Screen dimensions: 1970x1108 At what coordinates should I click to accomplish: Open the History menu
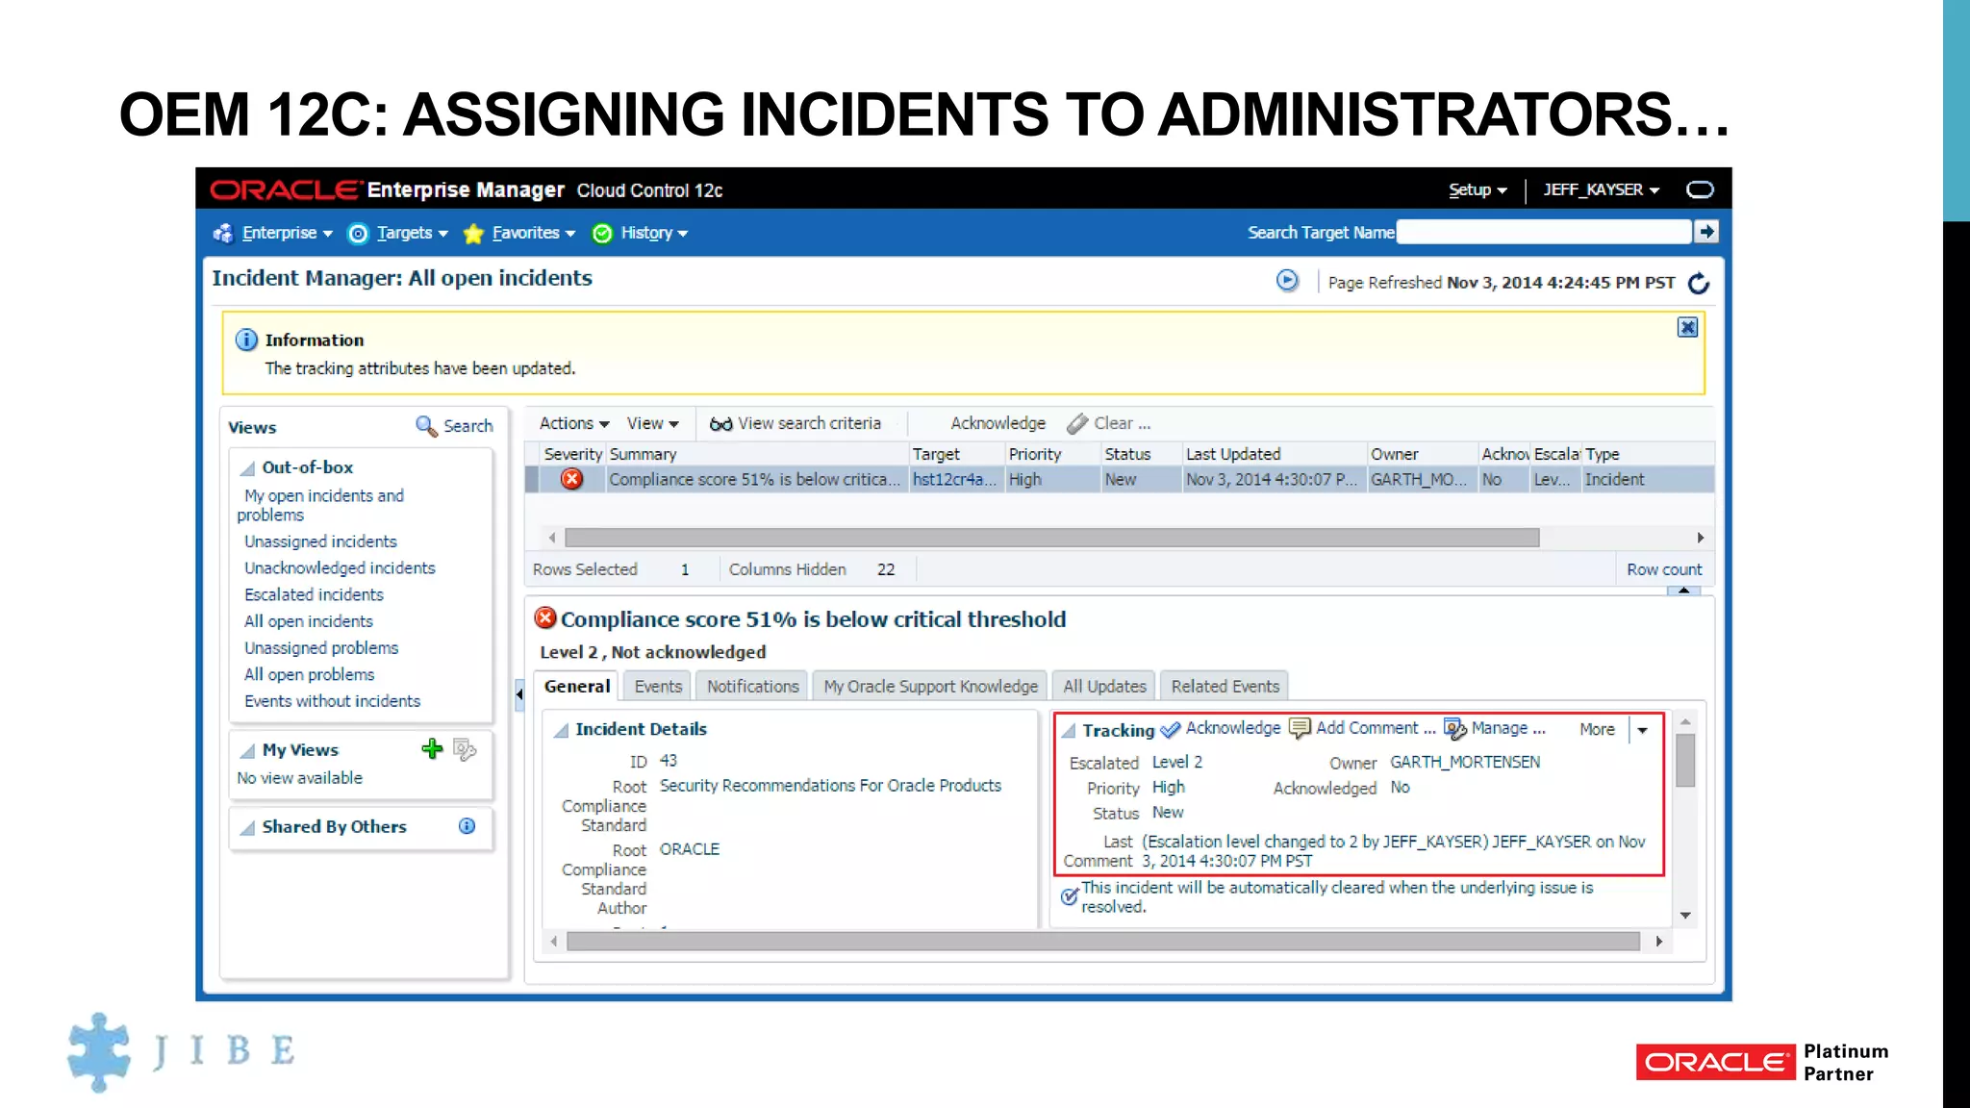click(654, 233)
